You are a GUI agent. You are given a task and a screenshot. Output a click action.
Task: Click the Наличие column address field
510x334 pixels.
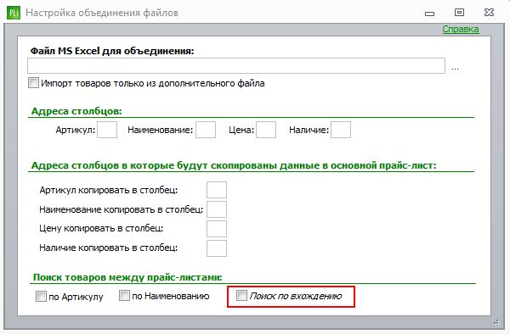[341, 130]
